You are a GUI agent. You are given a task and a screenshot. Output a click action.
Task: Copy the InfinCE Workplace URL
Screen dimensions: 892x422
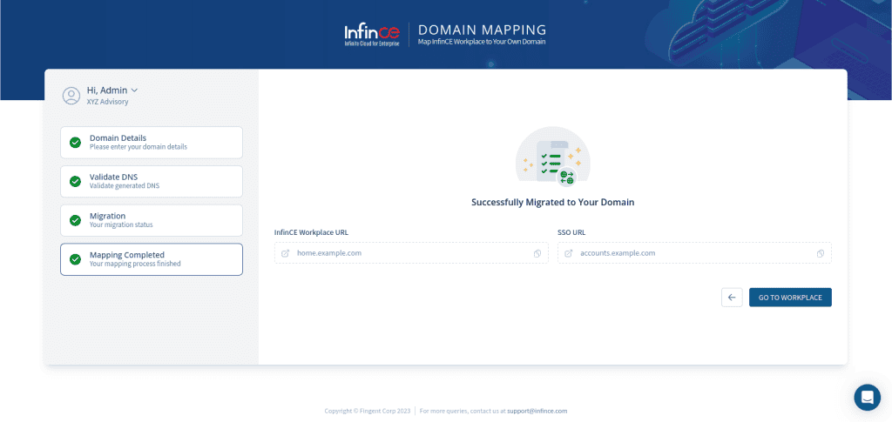537,253
